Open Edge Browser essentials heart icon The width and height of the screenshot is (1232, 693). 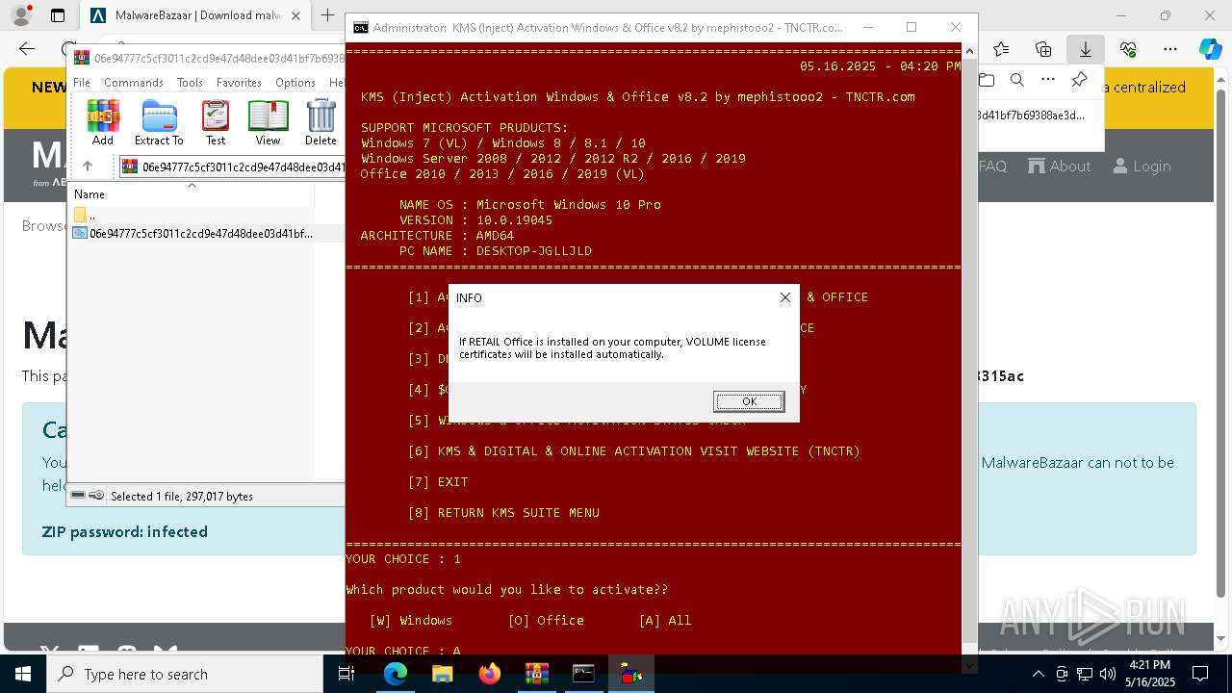click(x=1128, y=49)
